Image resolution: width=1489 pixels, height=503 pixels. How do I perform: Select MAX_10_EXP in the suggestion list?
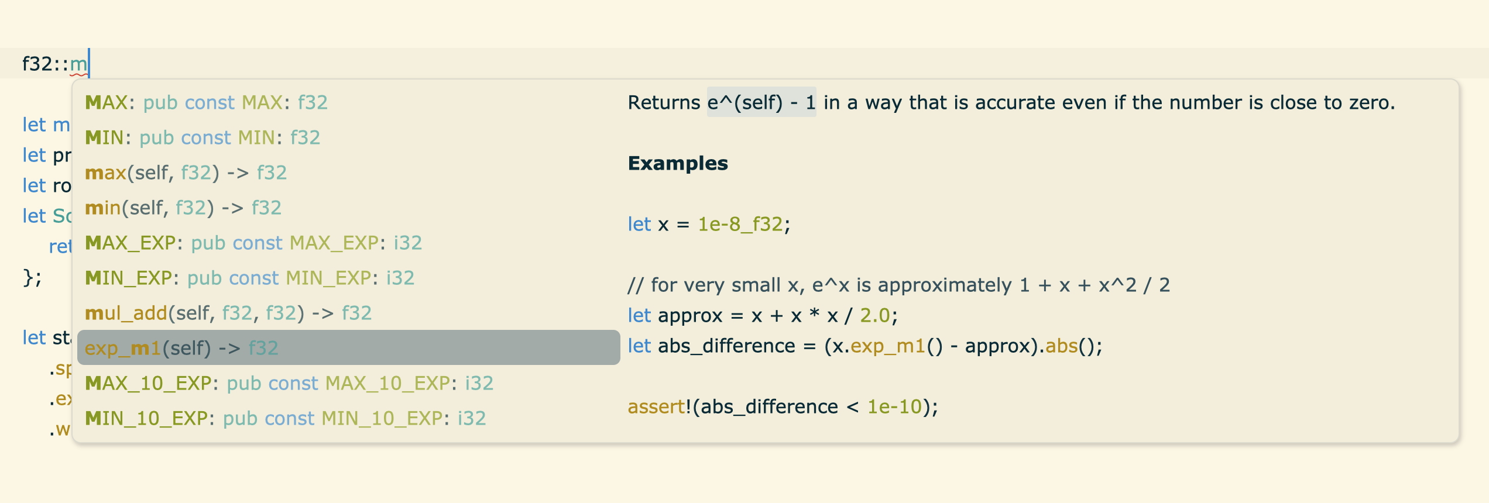pos(289,383)
